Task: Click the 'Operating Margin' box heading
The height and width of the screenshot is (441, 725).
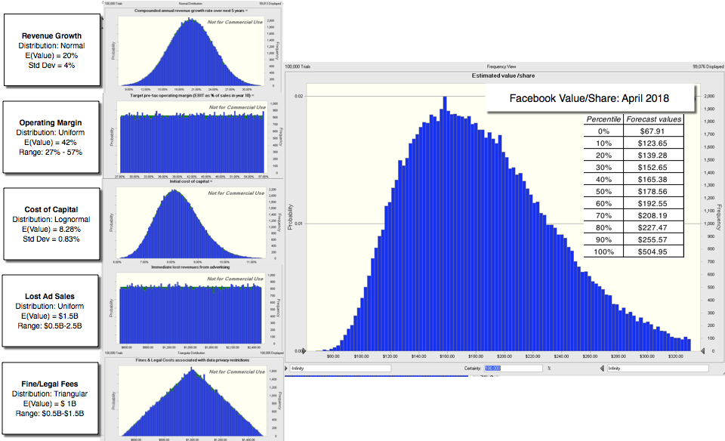Action: pyautogui.click(x=51, y=123)
